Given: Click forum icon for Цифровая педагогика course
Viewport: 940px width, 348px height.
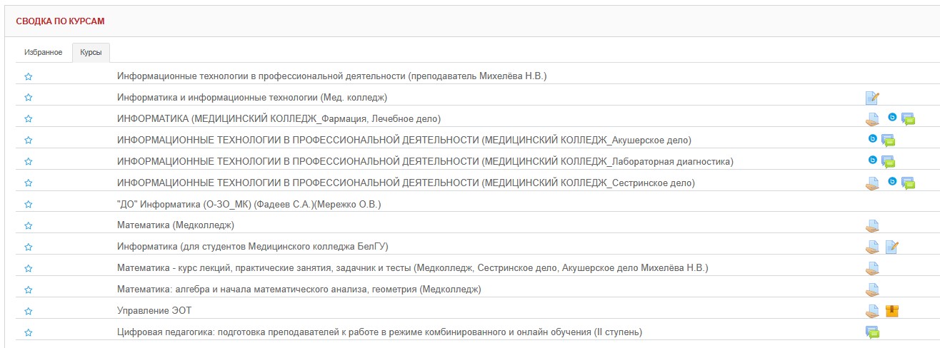Looking at the screenshot, I should (871, 332).
